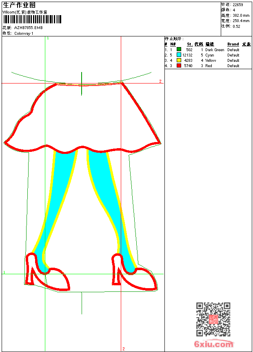Click the Brand column header

(233, 44)
